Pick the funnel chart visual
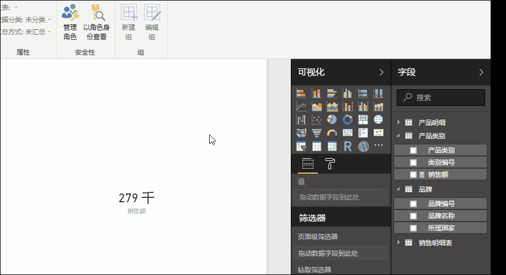Viewport: 506px width, 275px height. point(316,133)
